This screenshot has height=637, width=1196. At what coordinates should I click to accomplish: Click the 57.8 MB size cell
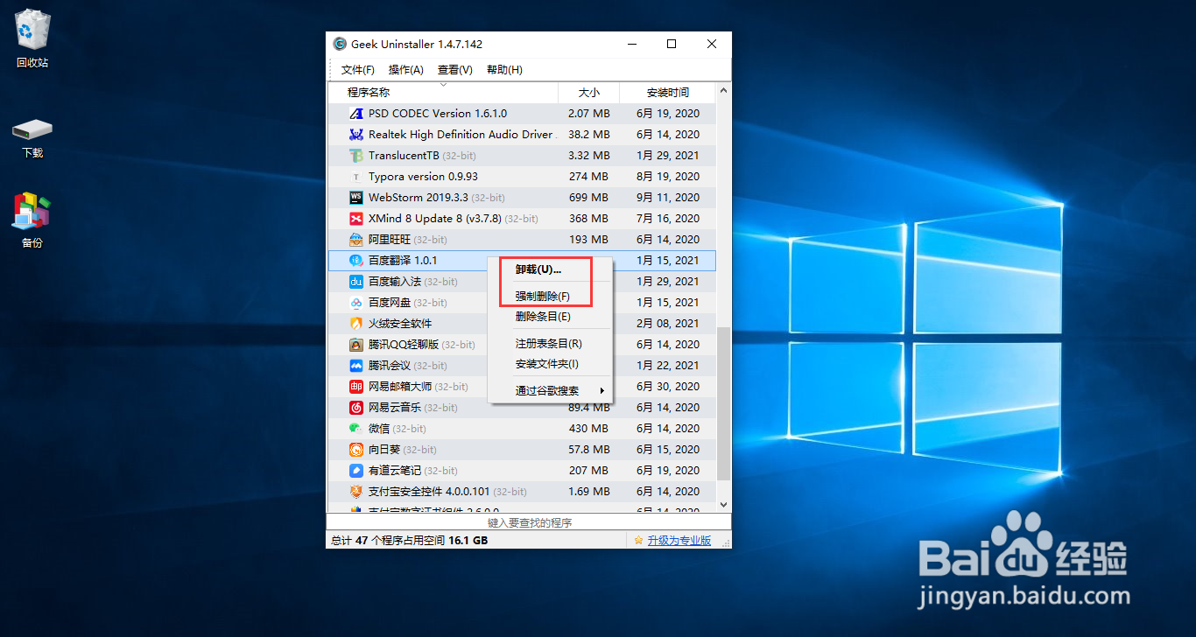588,450
